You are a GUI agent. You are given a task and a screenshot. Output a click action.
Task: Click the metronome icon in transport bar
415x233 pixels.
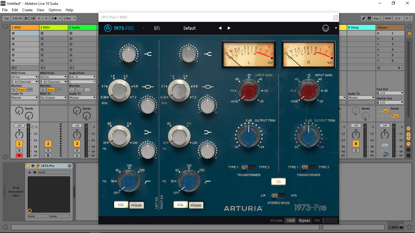click(55, 19)
